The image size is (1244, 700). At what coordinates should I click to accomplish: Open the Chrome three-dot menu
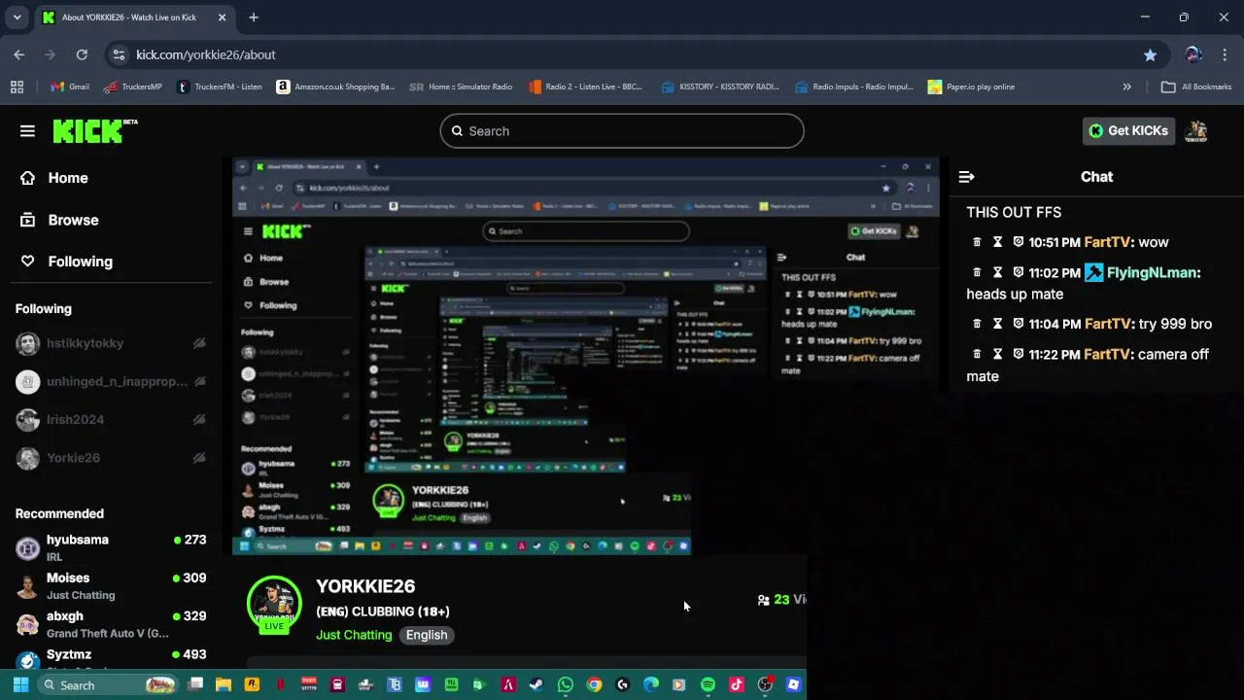1225,54
